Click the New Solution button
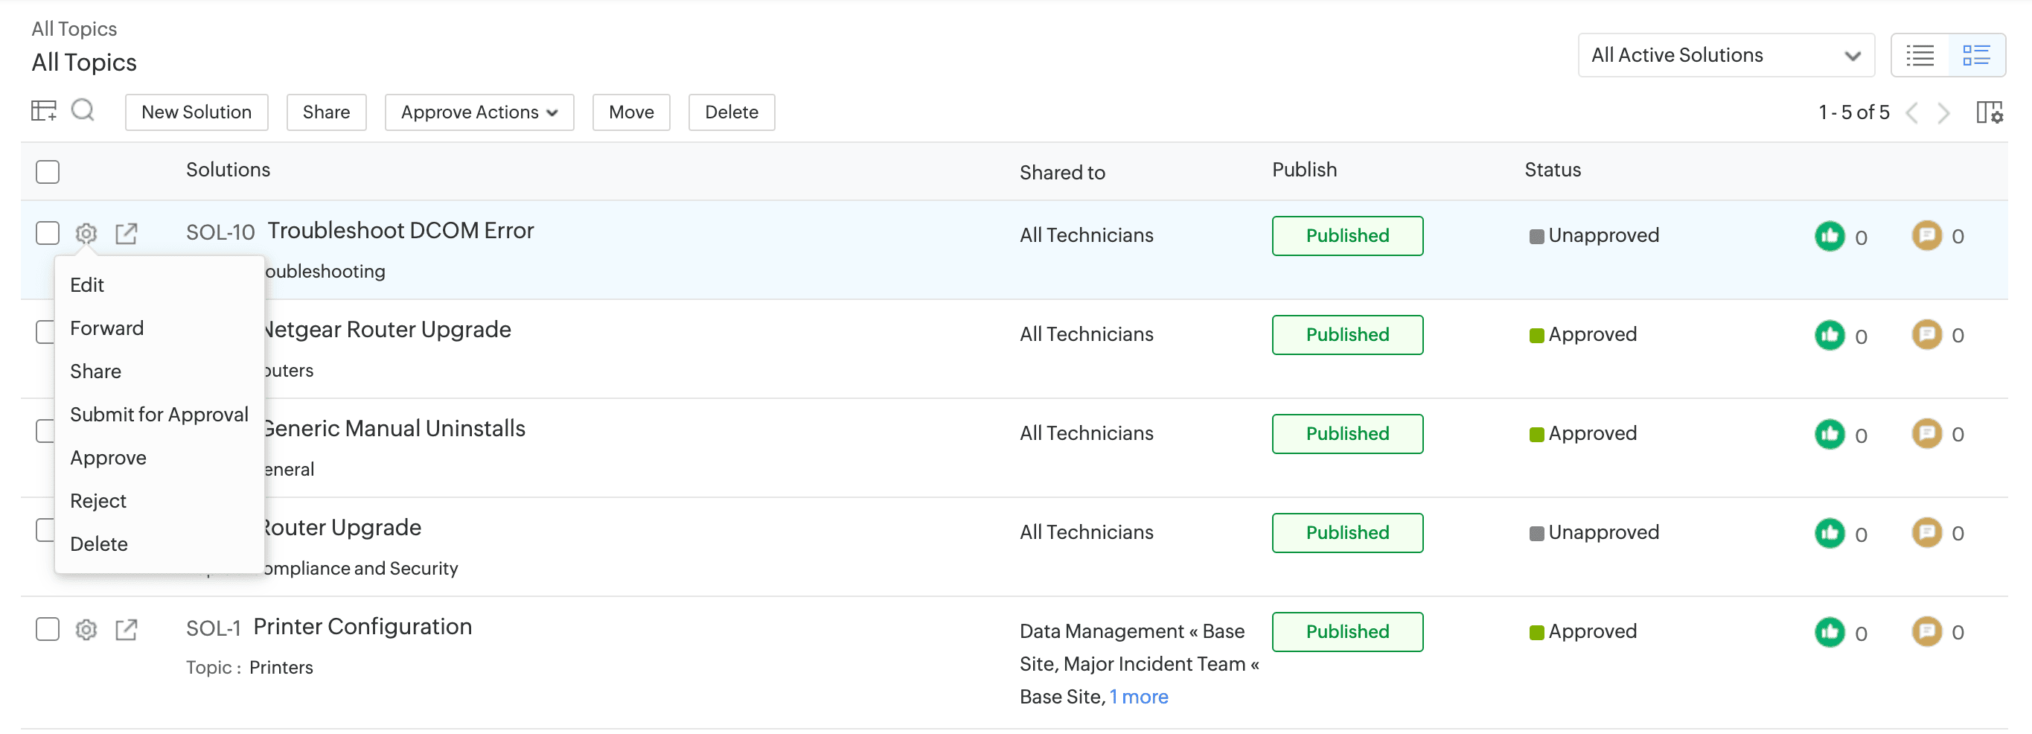Screen dimensions: 2032x734 tap(197, 112)
